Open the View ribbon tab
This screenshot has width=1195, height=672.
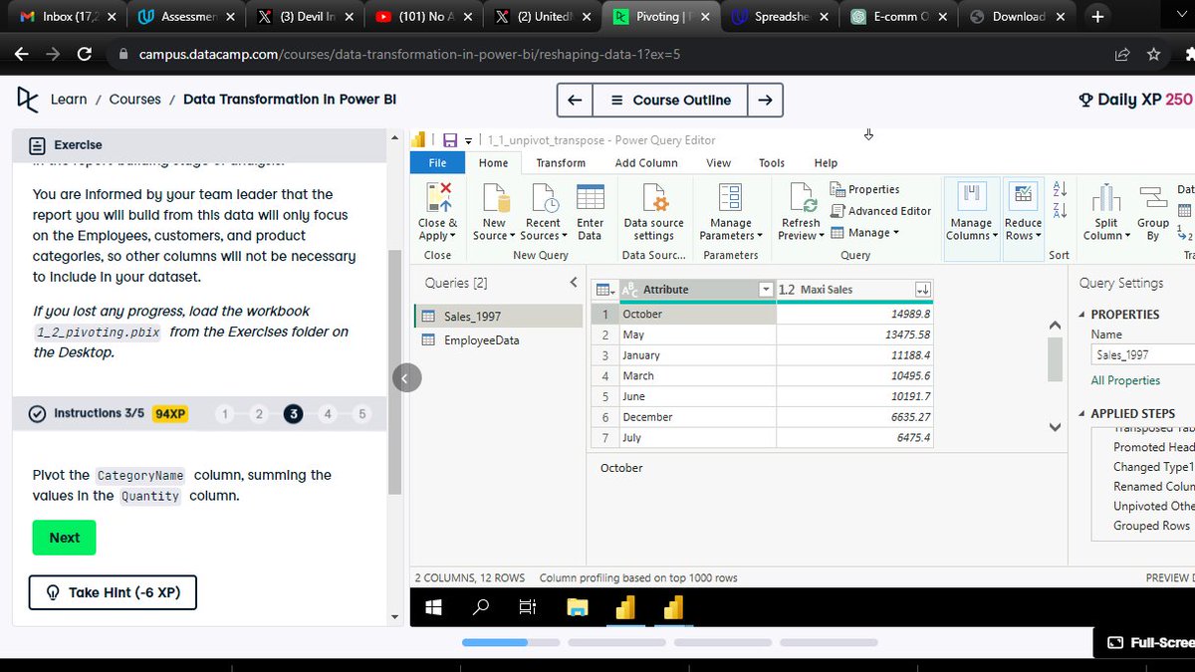pos(718,163)
